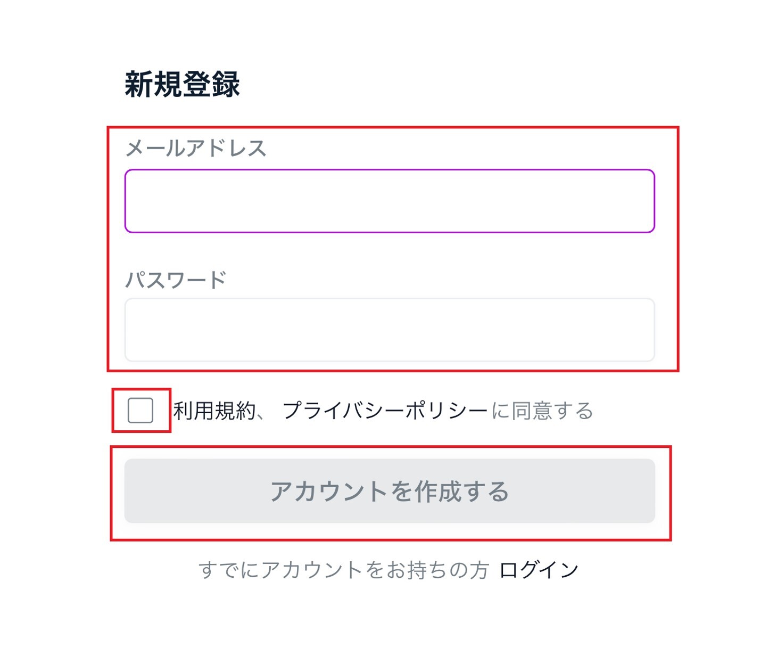This screenshot has width=777, height=663.
Task: Enable agreement to 利用規約 and プライバシーポリシー
Action: click(142, 410)
